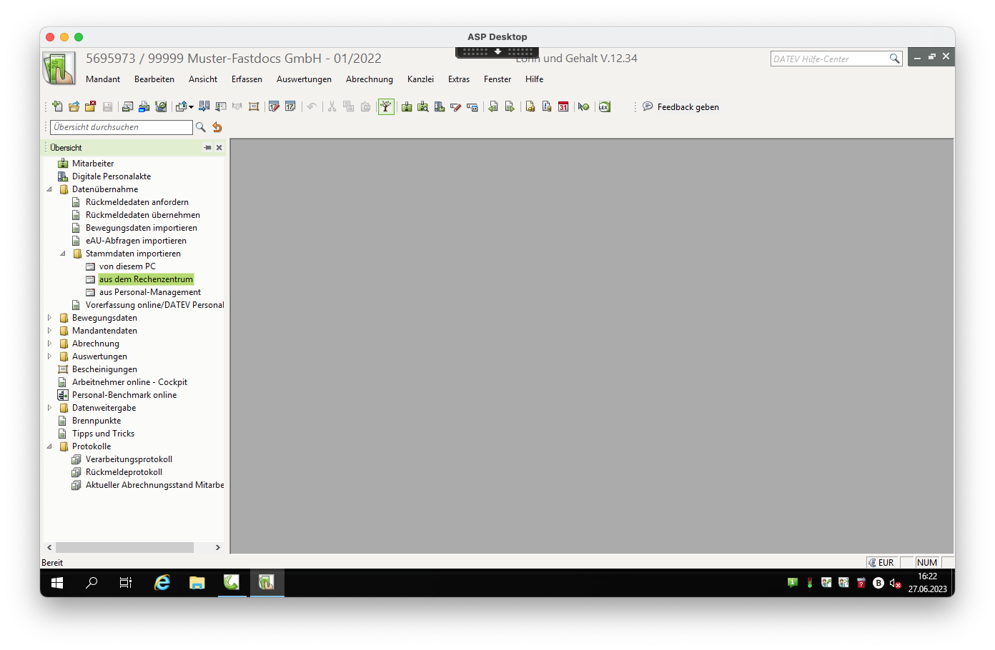Click the magnifier in DATEV Hilfe-Center box

pos(894,59)
